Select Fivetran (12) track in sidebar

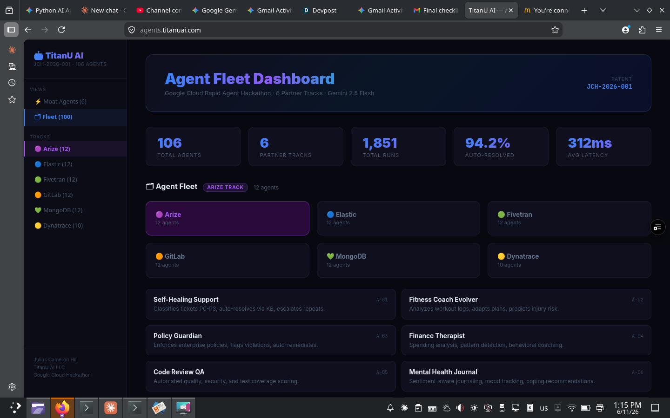point(75,180)
